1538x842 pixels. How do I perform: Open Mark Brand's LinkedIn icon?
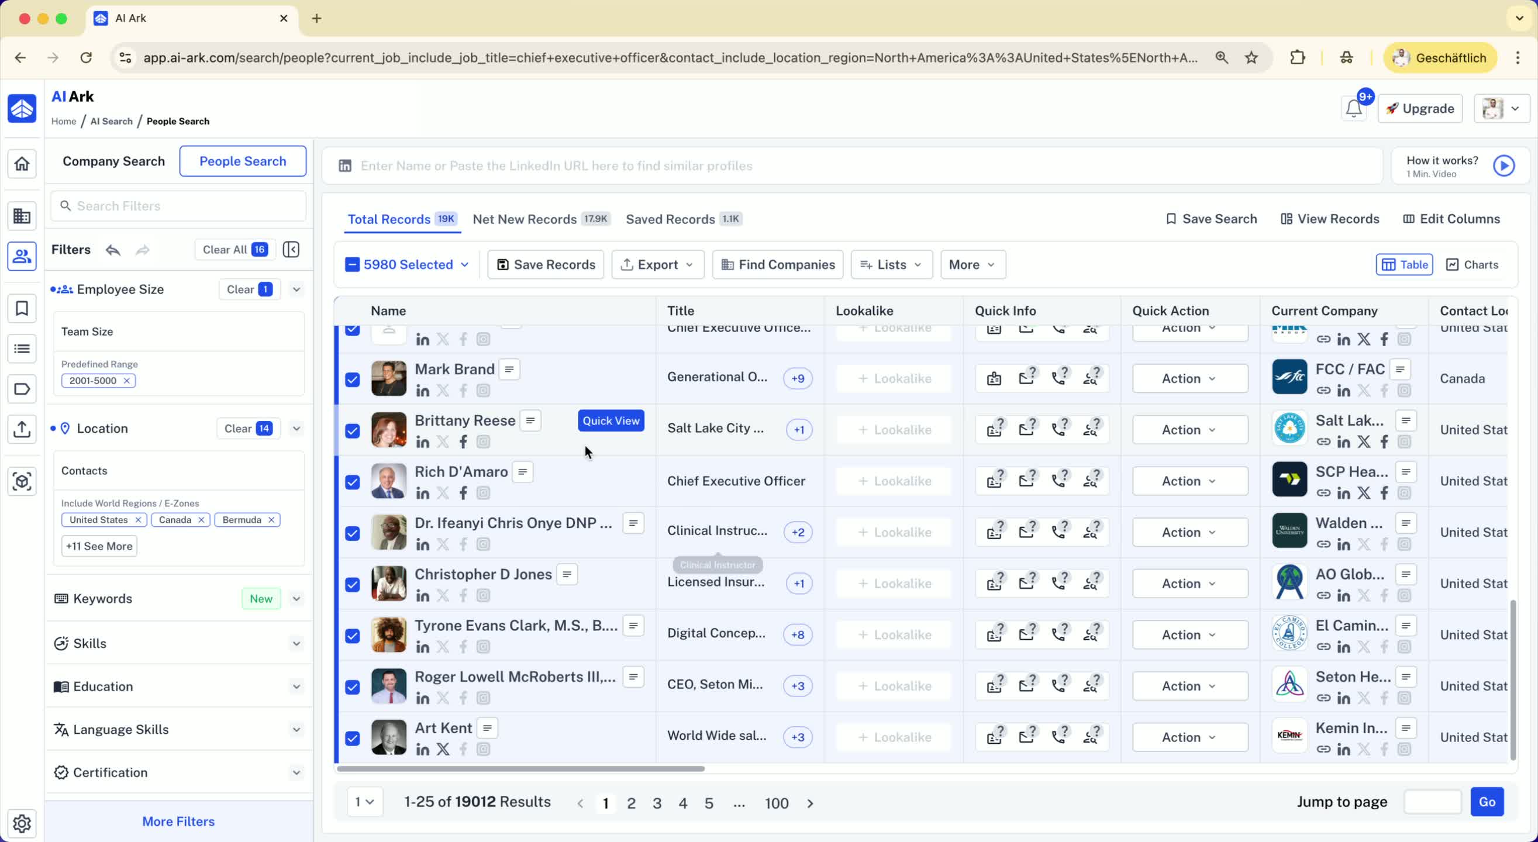(x=423, y=391)
